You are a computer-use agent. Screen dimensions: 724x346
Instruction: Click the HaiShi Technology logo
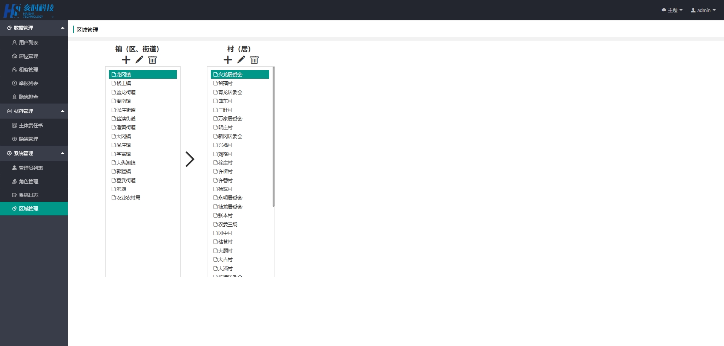[29, 11]
